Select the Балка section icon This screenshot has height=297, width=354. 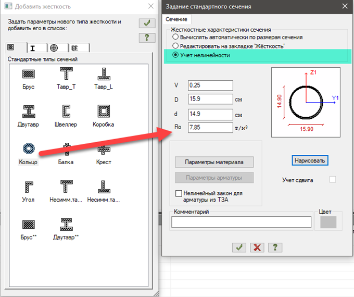pyautogui.click(x=67, y=149)
